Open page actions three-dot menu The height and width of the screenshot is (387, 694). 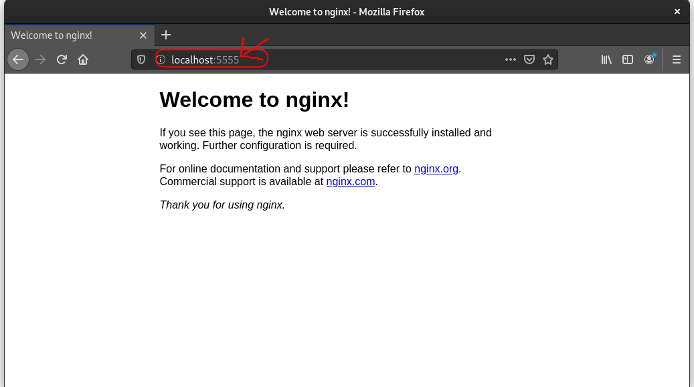[511, 59]
